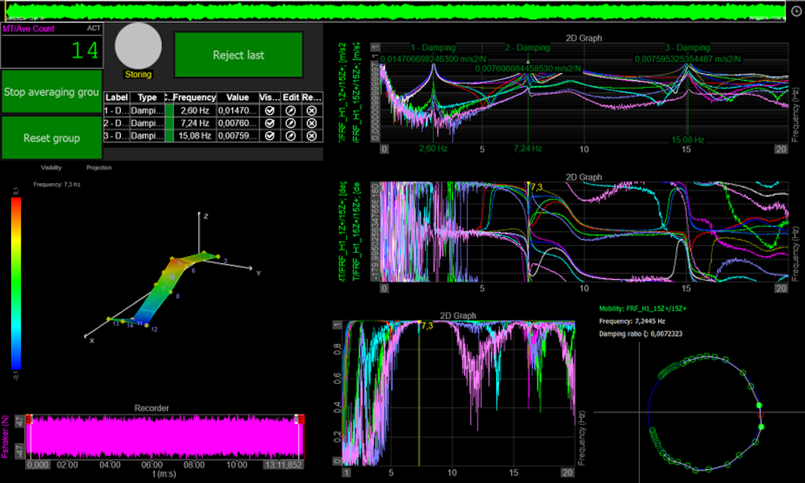The width and height of the screenshot is (805, 483).
Task: Click the green overview waveform strip at top
Action: (395, 11)
